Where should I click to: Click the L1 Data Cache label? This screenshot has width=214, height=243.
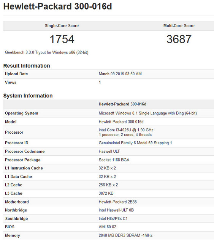19,177
